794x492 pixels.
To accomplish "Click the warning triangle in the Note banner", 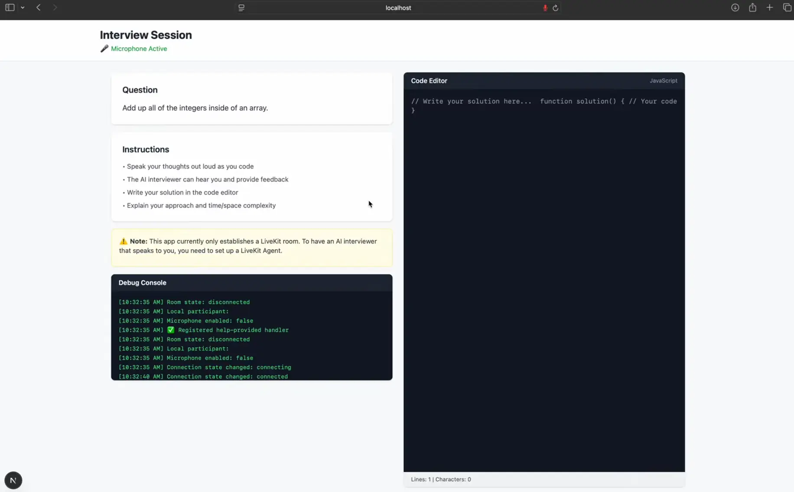I will click(x=123, y=241).
